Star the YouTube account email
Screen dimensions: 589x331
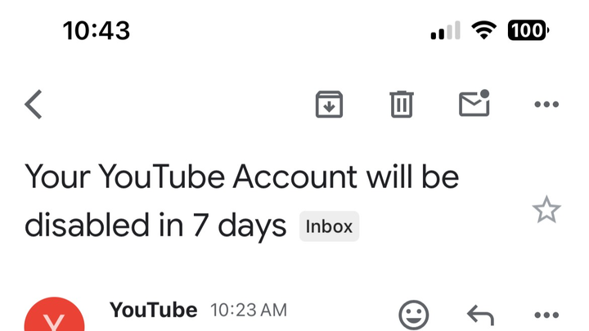[546, 209]
